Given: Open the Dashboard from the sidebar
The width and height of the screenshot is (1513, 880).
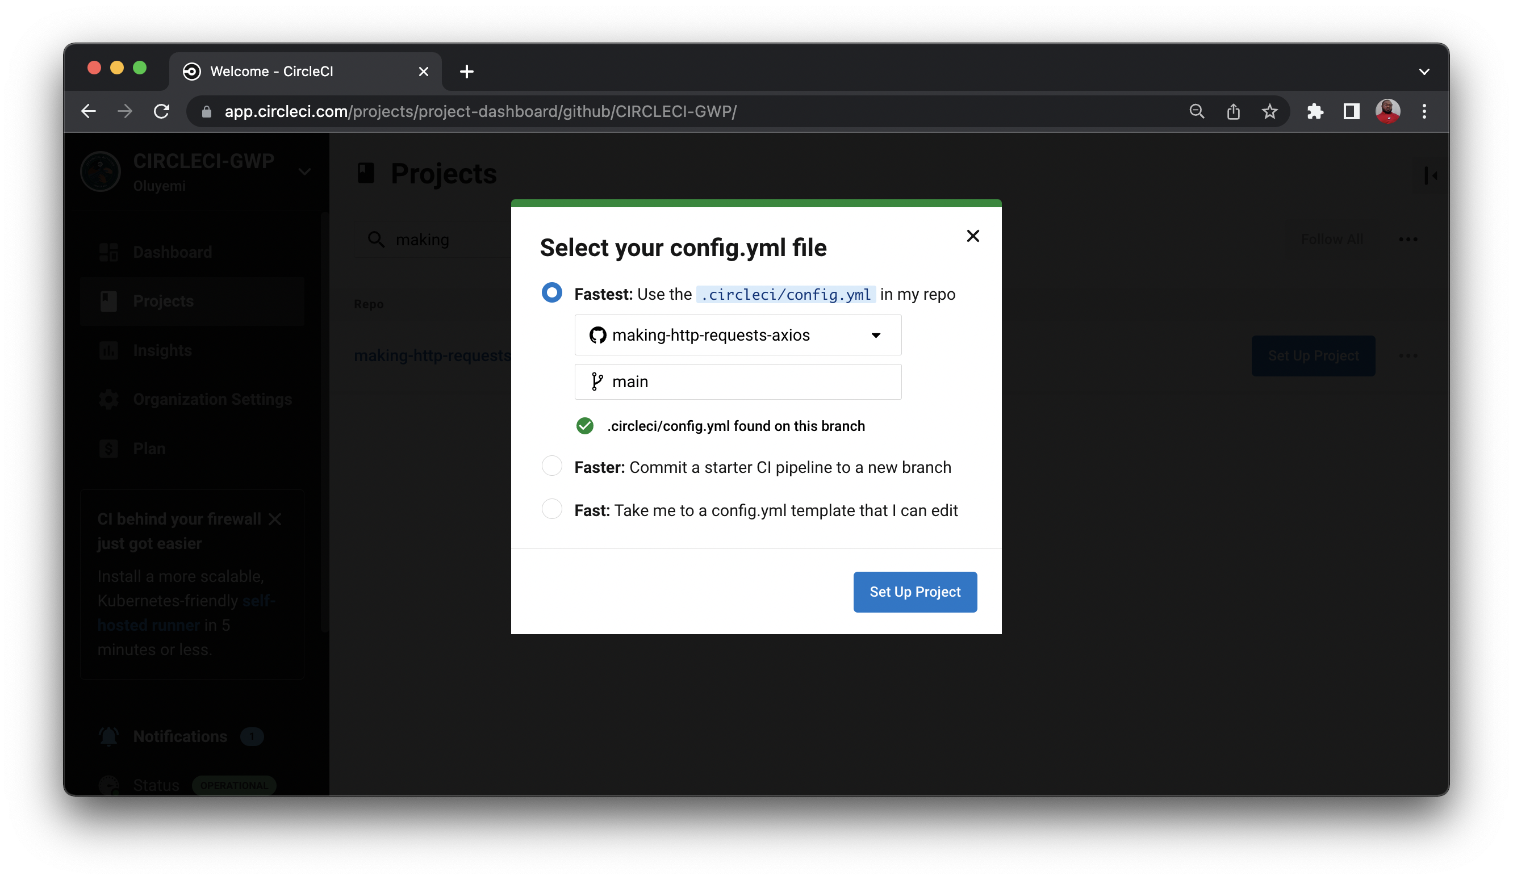Looking at the screenshot, I should tap(108, 252).
